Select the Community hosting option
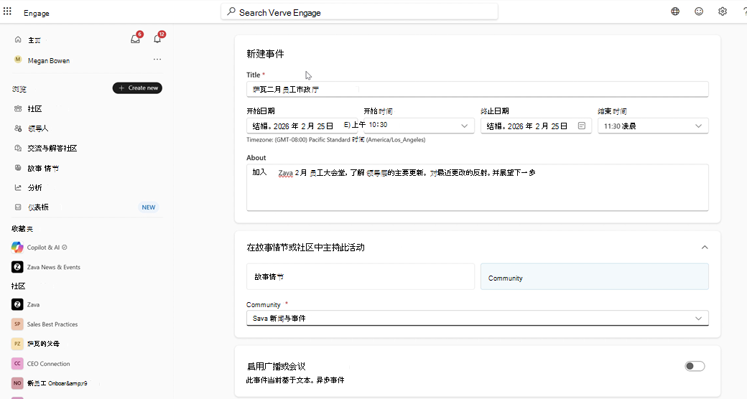Image resolution: width=747 pixels, height=399 pixels. (x=595, y=276)
